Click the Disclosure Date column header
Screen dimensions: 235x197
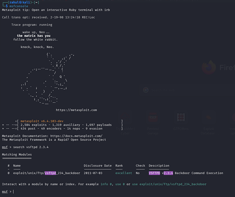pos(98,166)
